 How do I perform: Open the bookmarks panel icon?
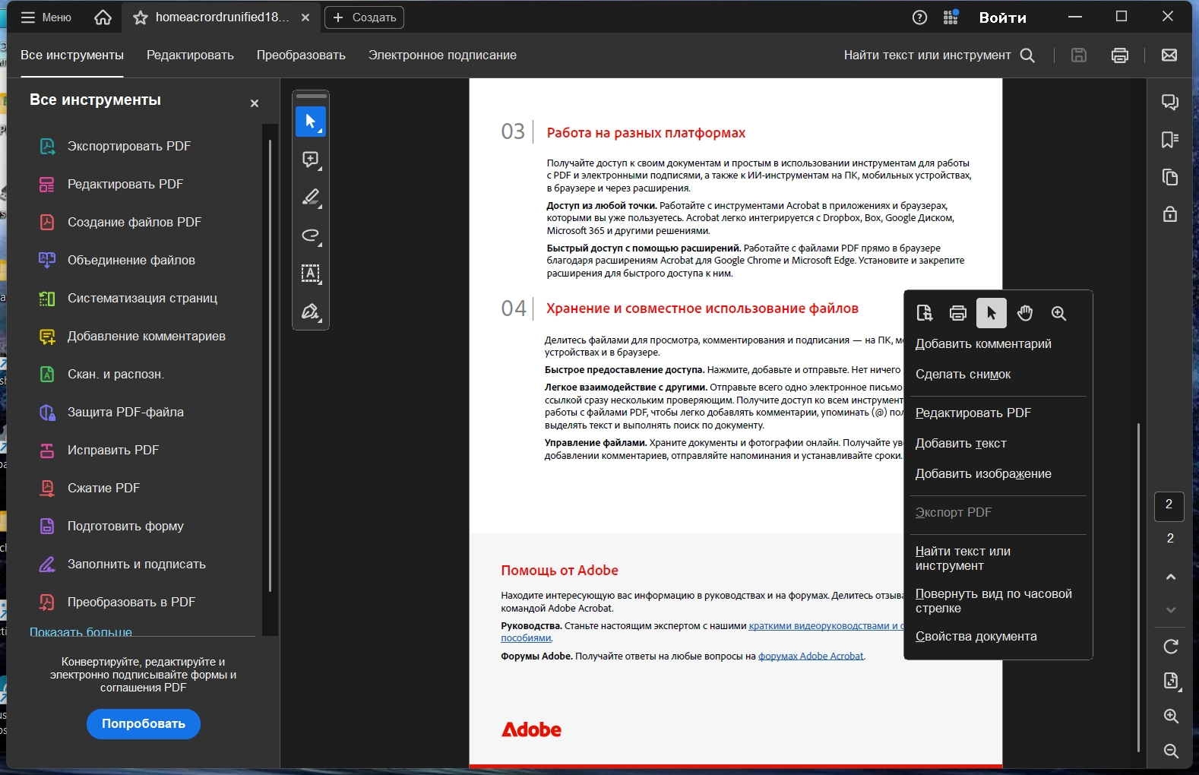click(x=1170, y=140)
